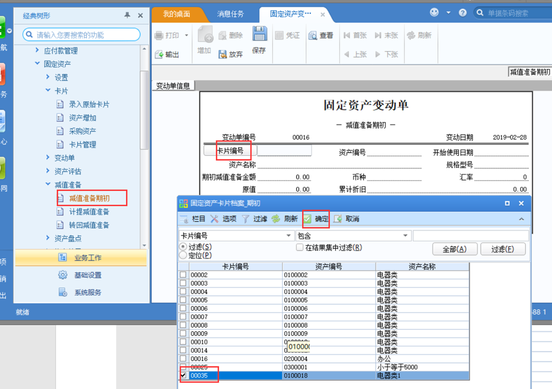This screenshot has width=552, height=389.
Task: Pin the 经典树形 panel
Action: (x=128, y=15)
